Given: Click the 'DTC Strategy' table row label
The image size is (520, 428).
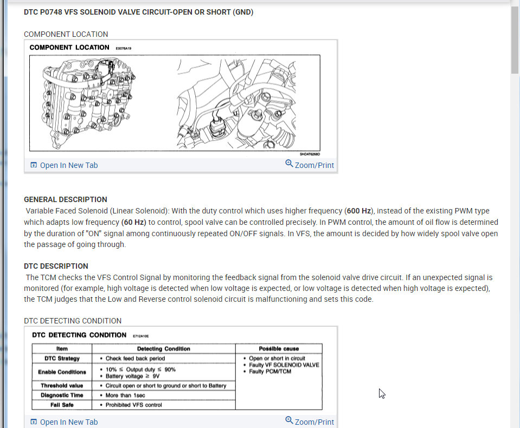Looking at the screenshot, I should tap(62, 359).
